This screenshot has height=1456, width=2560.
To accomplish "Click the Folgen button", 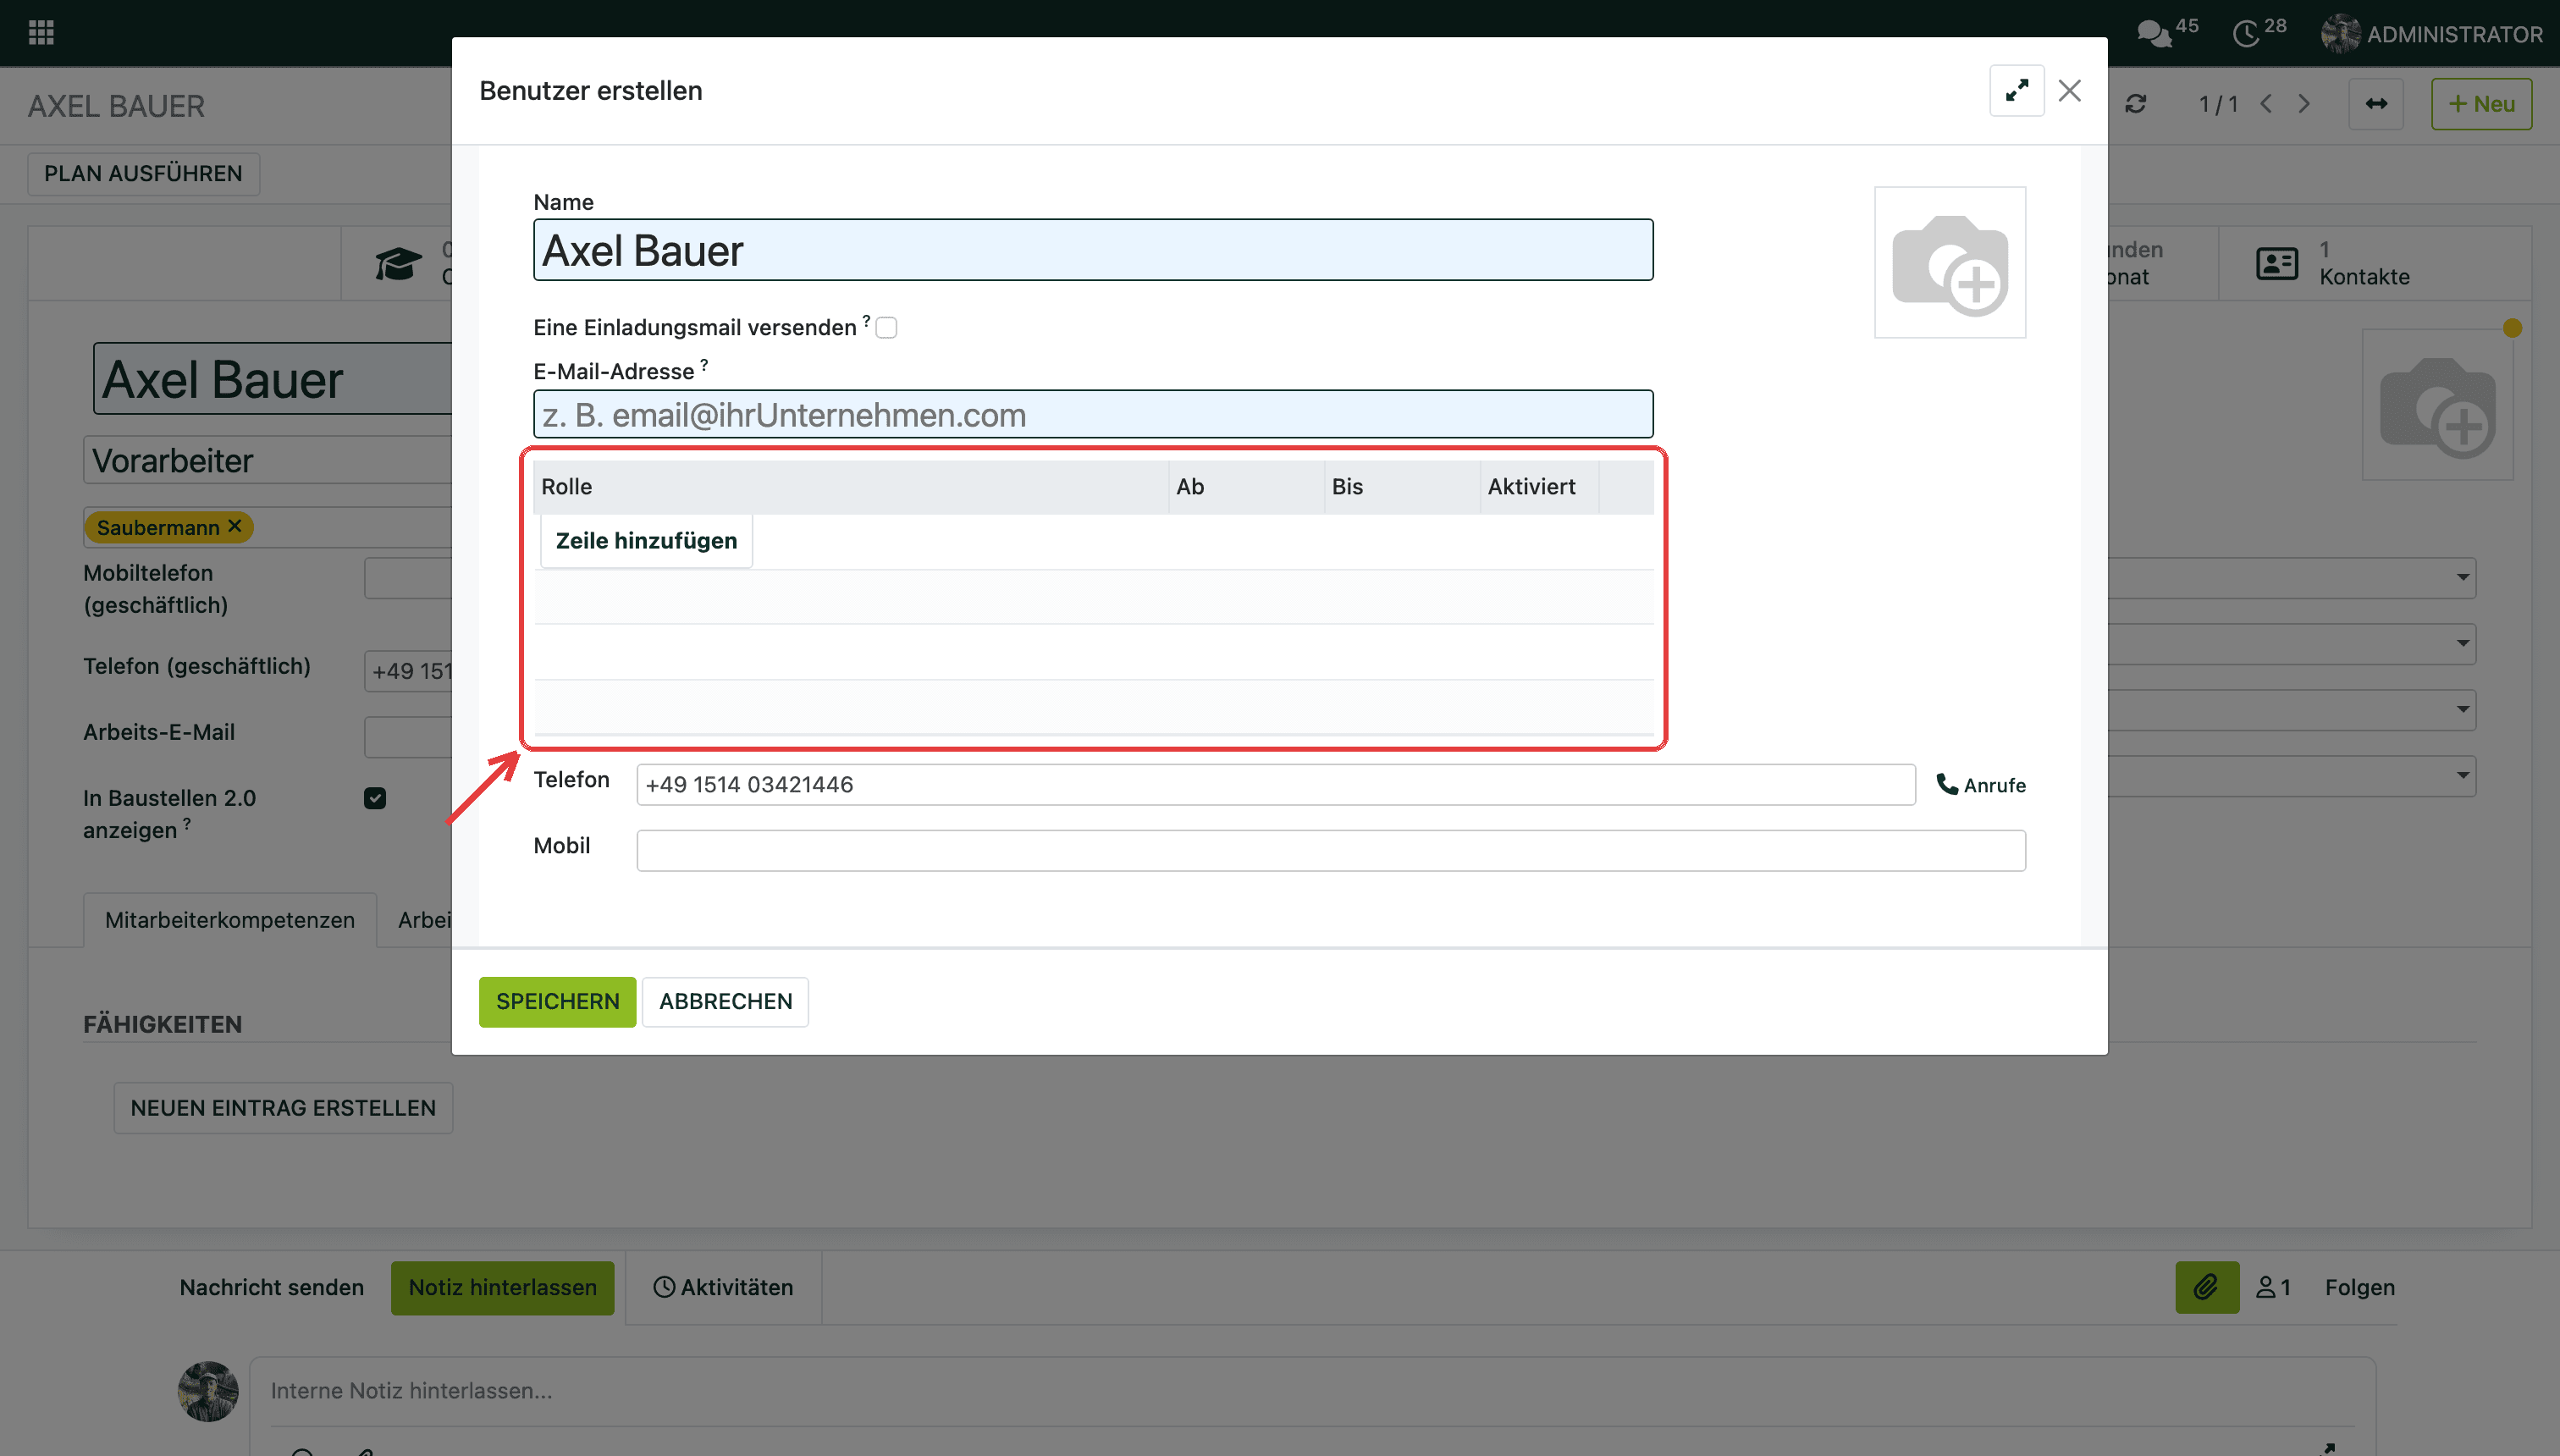I will pyautogui.click(x=2359, y=1288).
